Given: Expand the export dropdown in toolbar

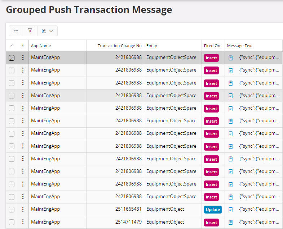Looking at the screenshot, I should pos(47,31).
